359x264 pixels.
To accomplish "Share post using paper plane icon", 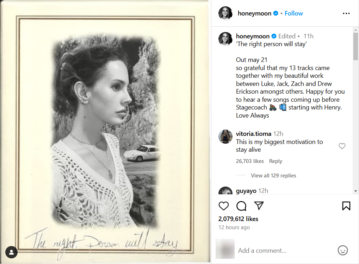I will 259,206.
